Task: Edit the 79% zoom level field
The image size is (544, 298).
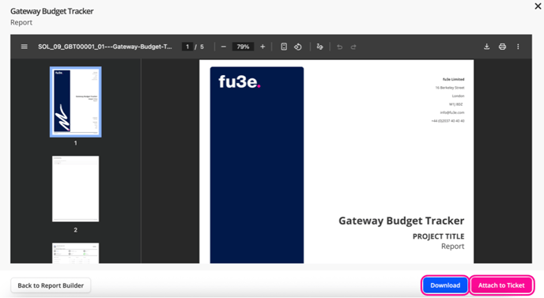Action: [243, 47]
